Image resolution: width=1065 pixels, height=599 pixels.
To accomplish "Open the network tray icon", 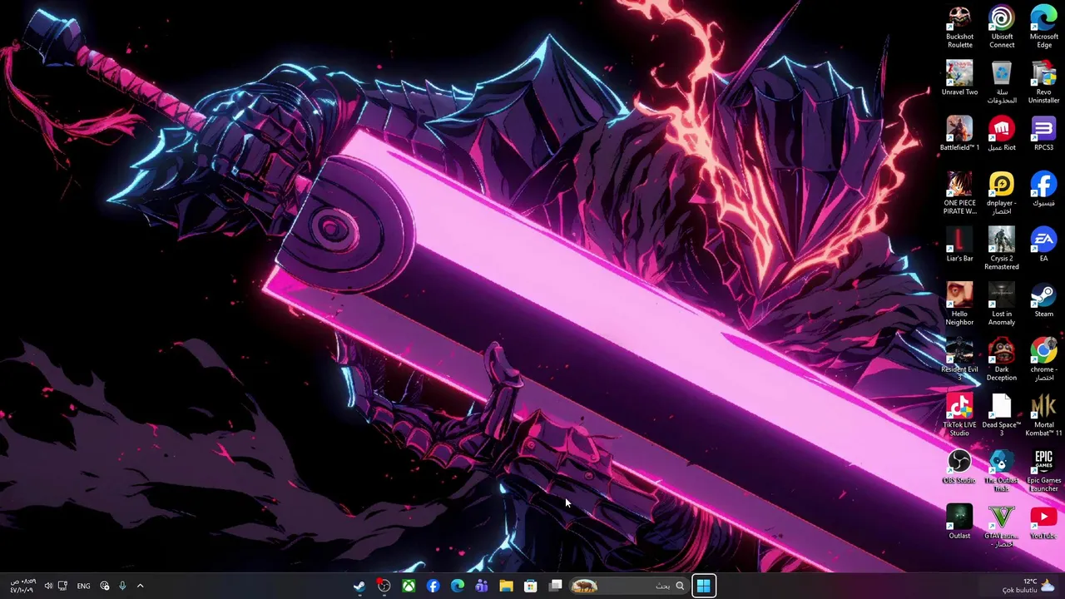I will coord(62,586).
